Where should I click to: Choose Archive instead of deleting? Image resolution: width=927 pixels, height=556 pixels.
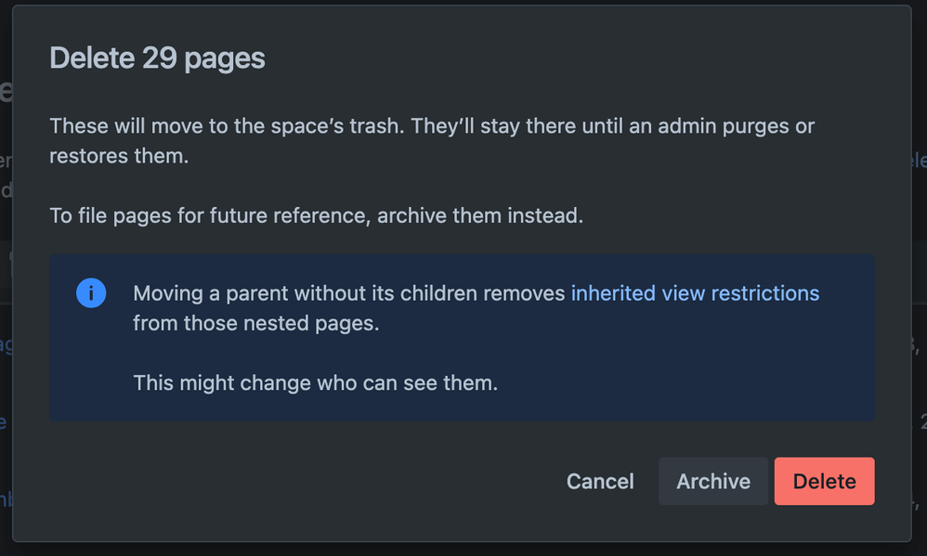(x=712, y=481)
